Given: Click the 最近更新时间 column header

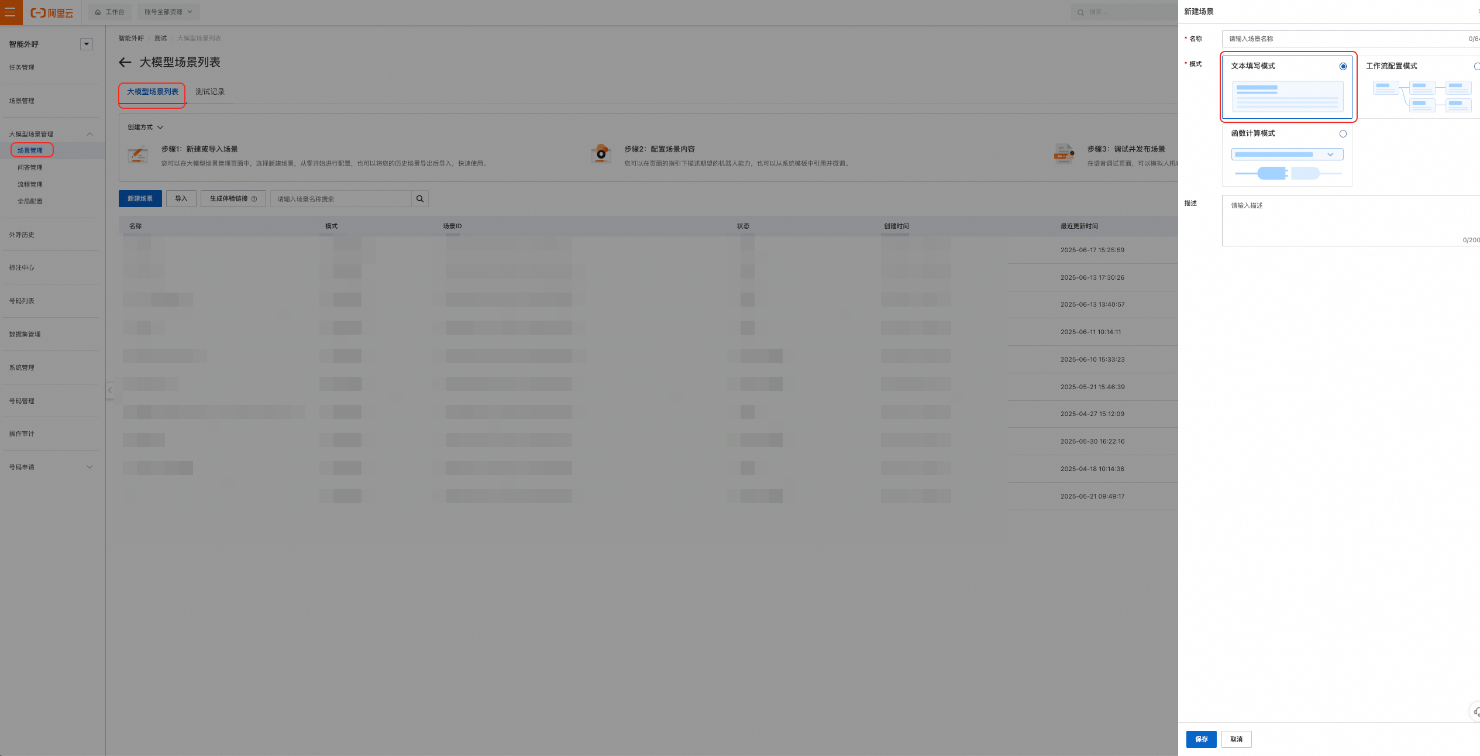Looking at the screenshot, I should [1079, 226].
